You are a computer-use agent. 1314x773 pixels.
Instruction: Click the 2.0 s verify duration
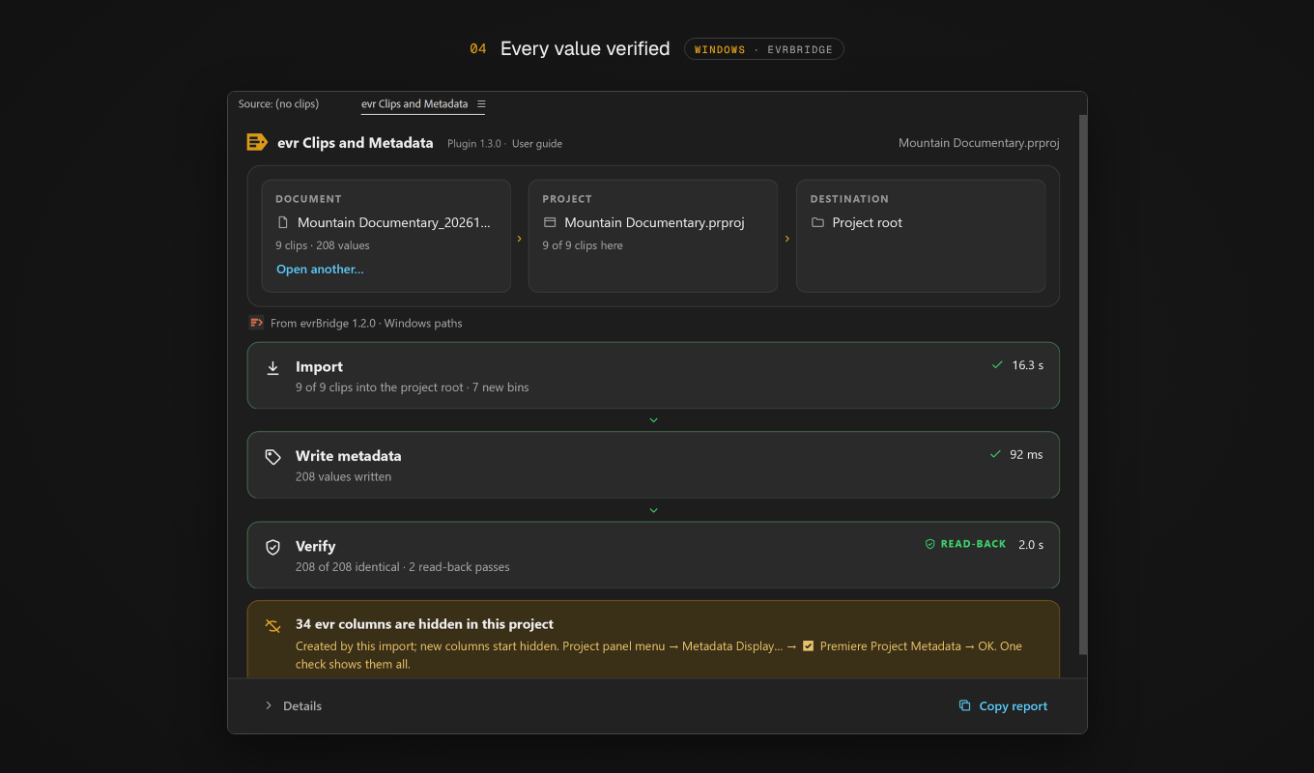pyautogui.click(x=1031, y=545)
